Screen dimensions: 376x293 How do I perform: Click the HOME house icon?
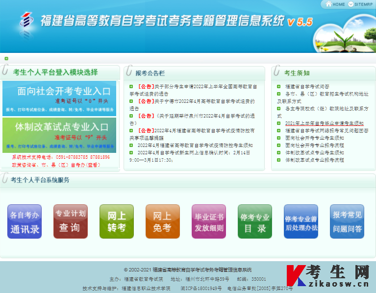[328, 4]
